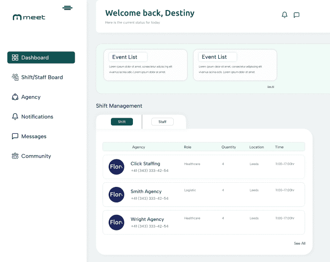Click the notification bell icon in header
The height and width of the screenshot is (262, 330).
285,15
